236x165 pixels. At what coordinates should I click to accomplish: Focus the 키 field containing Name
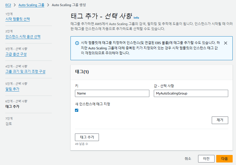coord(112,93)
